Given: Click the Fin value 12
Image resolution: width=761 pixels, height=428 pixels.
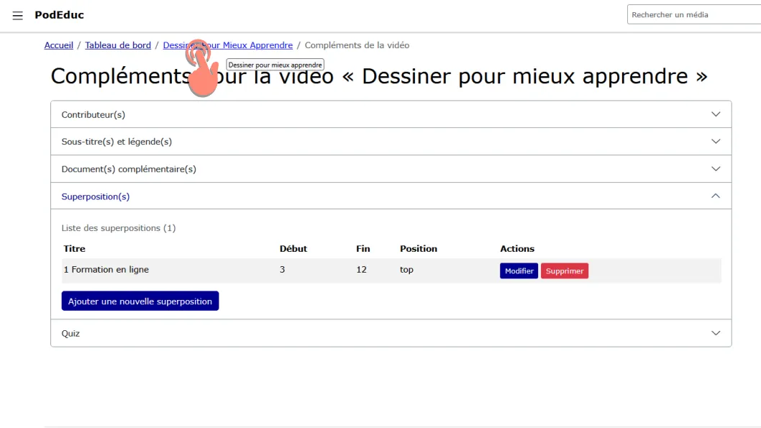Looking at the screenshot, I should 362,270.
